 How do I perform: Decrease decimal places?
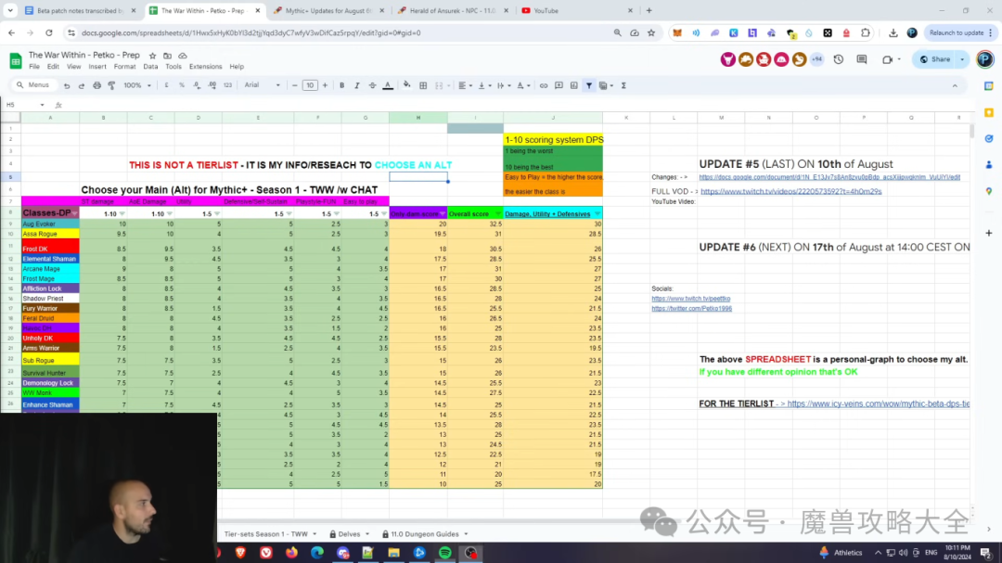[x=197, y=85]
